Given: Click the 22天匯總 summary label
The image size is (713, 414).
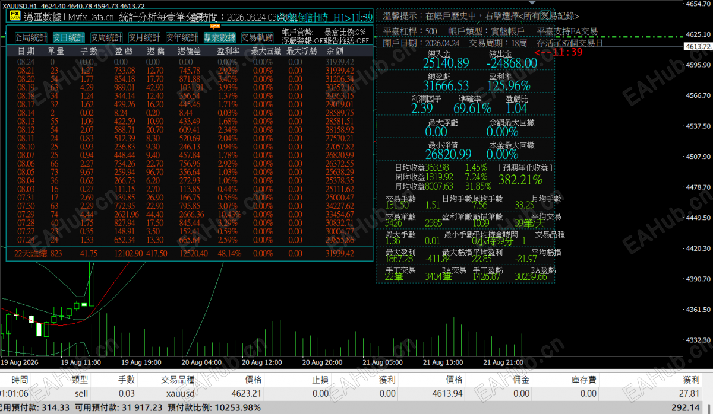Looking at the screenshot, I should coord(30,253).
